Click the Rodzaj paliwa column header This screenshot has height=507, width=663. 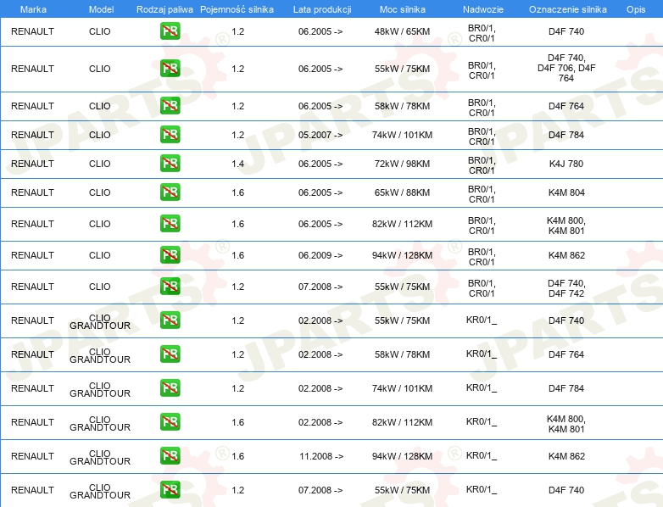tap(164, 9)
